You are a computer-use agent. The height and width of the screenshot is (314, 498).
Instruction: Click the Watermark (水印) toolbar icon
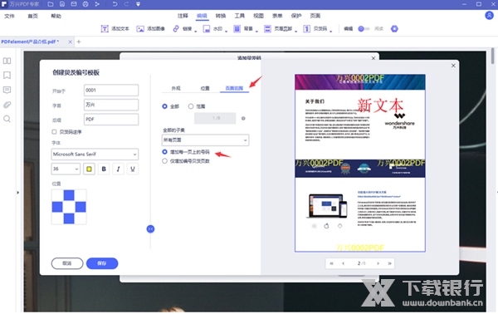(x=207, y=29)
